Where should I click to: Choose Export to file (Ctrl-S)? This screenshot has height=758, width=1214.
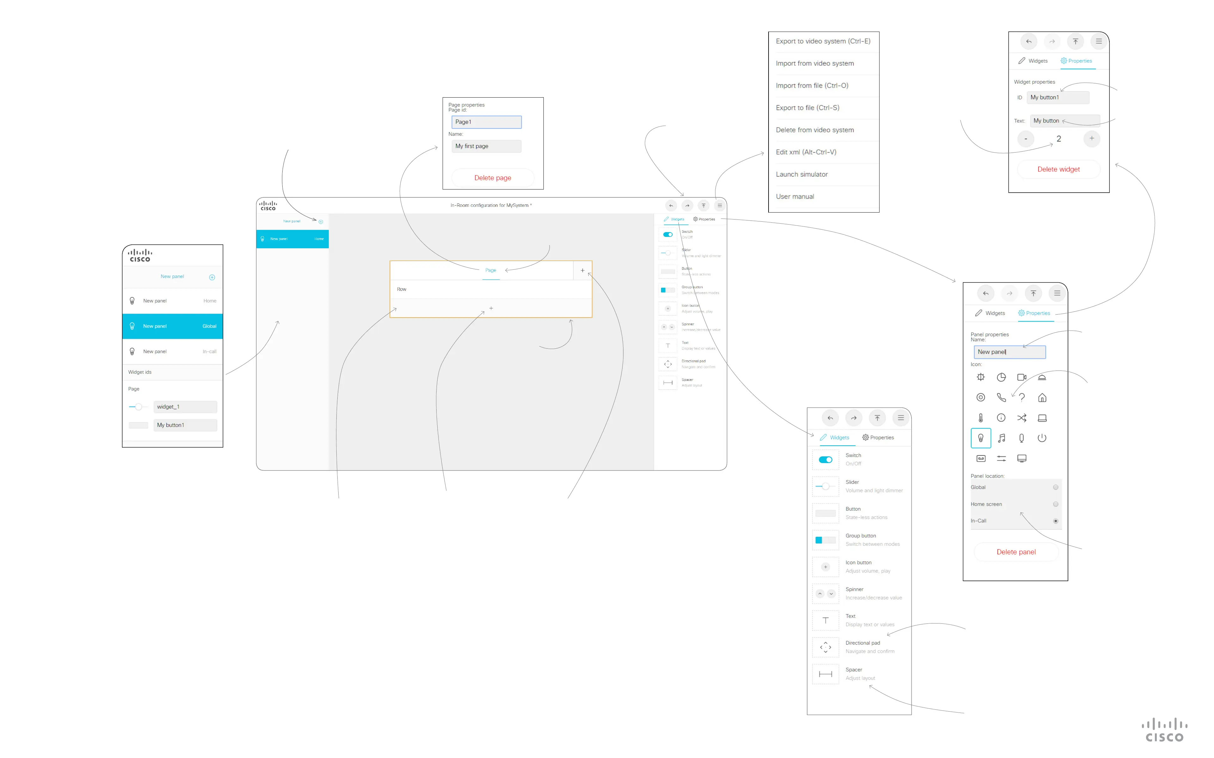click(807, 108)
